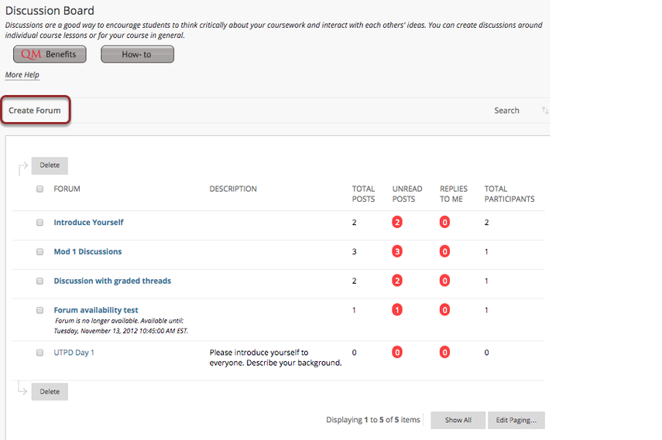This screenshot has width=662, height=440.
Task: Tick the Forum availability test checkbox
Action: click(x=39, y=311)
